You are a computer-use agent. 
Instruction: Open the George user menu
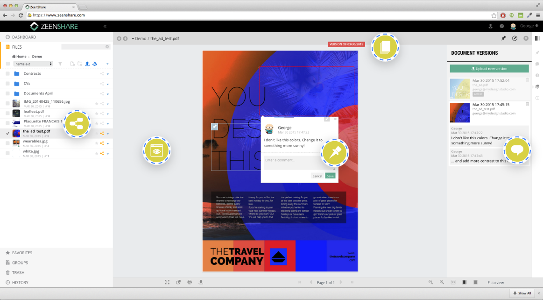click(529, 26)
